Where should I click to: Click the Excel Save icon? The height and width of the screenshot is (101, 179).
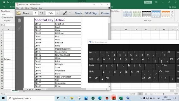[x=4, y=2]
